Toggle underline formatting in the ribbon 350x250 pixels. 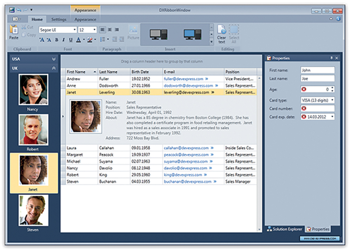(x=71, y=40)
